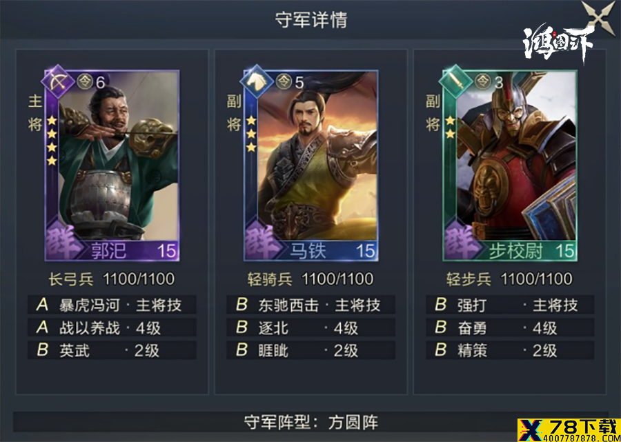Open the 步校尉 general portrait
This screenshot has height=442, width=621.
(x=510, y=165)
